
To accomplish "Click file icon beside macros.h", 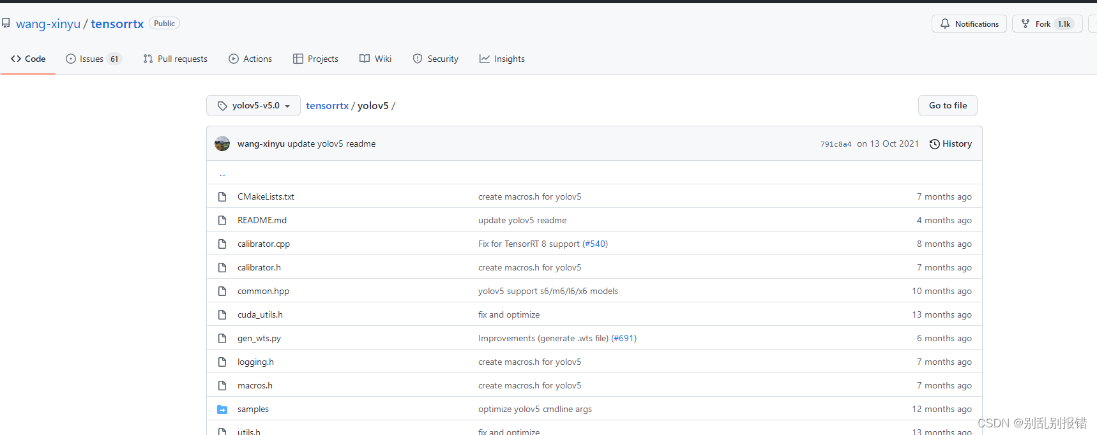I will point(222,385).
